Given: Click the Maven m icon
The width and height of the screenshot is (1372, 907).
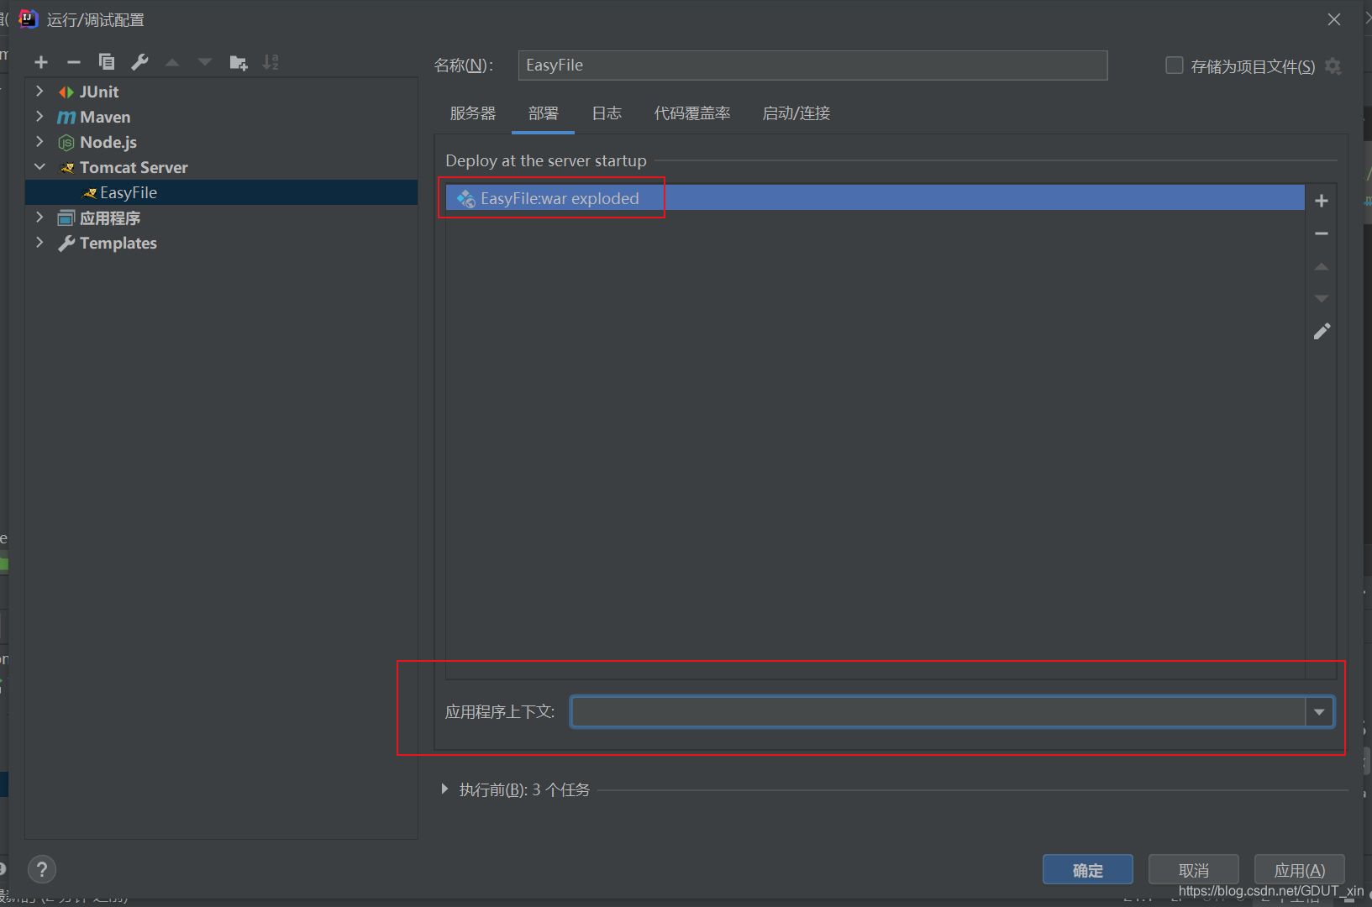Looking at the screenshot, I should 66,118.
